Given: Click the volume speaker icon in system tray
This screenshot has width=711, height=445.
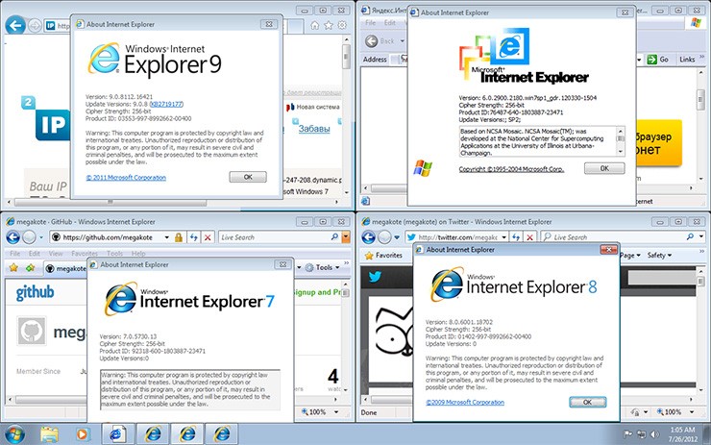Looking at the screenshot, I should [654, 434].
